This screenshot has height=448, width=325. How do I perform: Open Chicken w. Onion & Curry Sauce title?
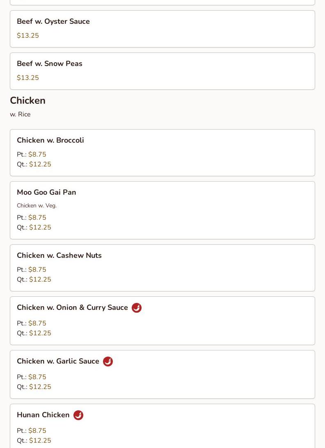tap(72, 307)
